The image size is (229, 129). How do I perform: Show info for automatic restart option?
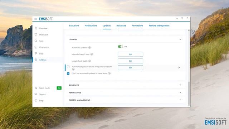coord(73,69)
